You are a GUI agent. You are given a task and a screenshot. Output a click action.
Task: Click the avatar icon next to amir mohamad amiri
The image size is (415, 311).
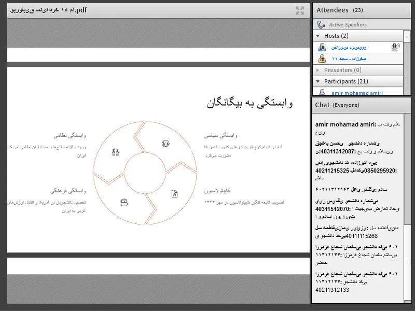[x=322, y=93]
